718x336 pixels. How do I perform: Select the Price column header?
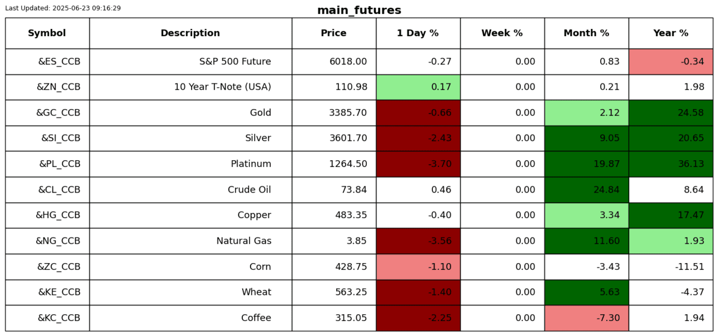pos(333,33)
